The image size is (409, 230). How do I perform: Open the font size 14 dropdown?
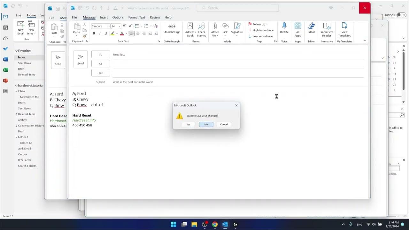120,26
